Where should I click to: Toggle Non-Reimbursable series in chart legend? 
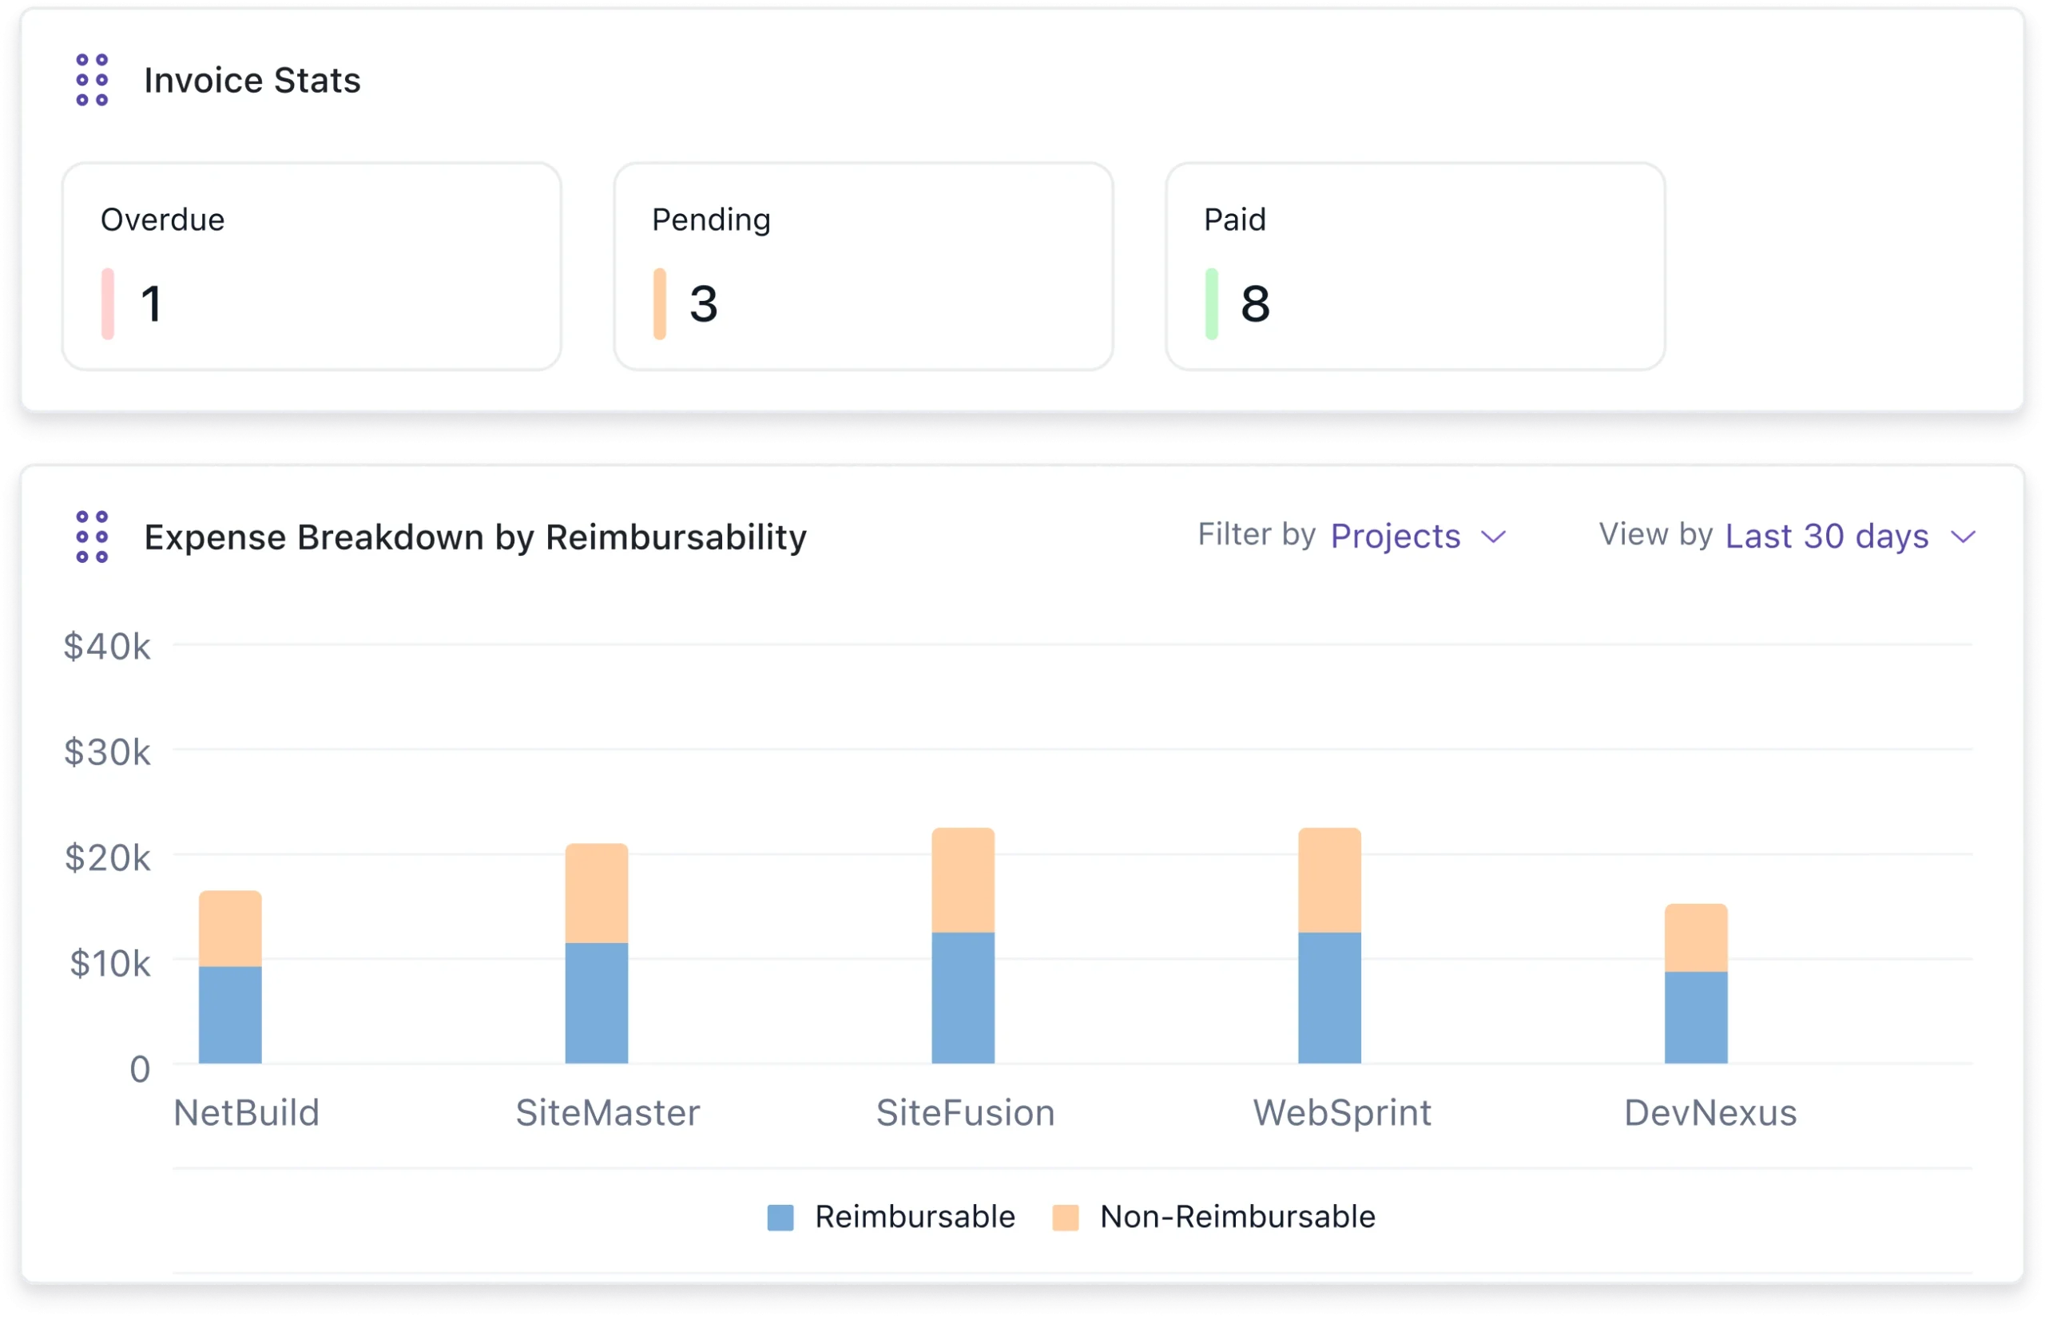[x=1237, y=1217]
